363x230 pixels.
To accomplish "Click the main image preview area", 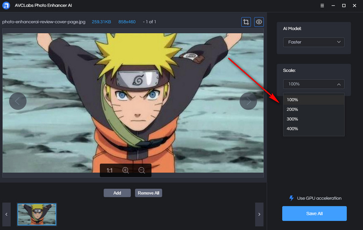I will click(133, 103).
